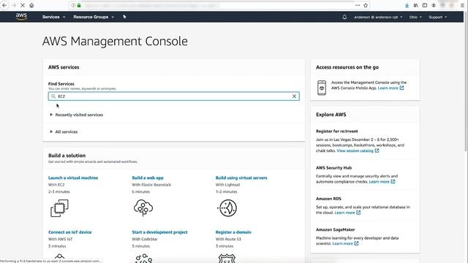Open browser account profile icon
This screenshot has width=468, height=263.
point(434,5)
